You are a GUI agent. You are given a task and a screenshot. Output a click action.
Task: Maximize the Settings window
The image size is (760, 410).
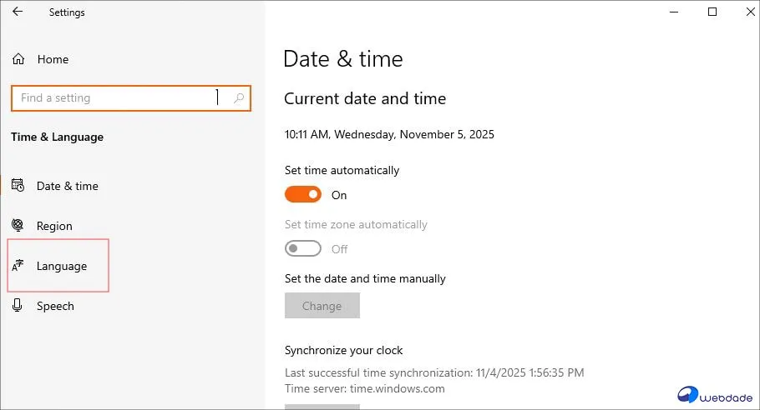[712, 12]
